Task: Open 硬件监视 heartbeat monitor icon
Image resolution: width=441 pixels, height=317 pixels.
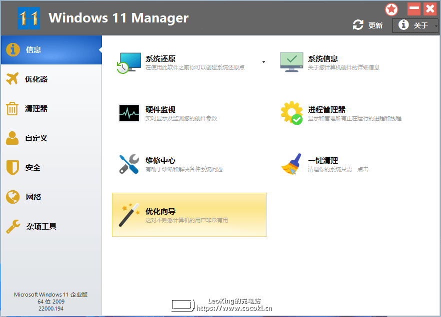Action: click(129, 113)
